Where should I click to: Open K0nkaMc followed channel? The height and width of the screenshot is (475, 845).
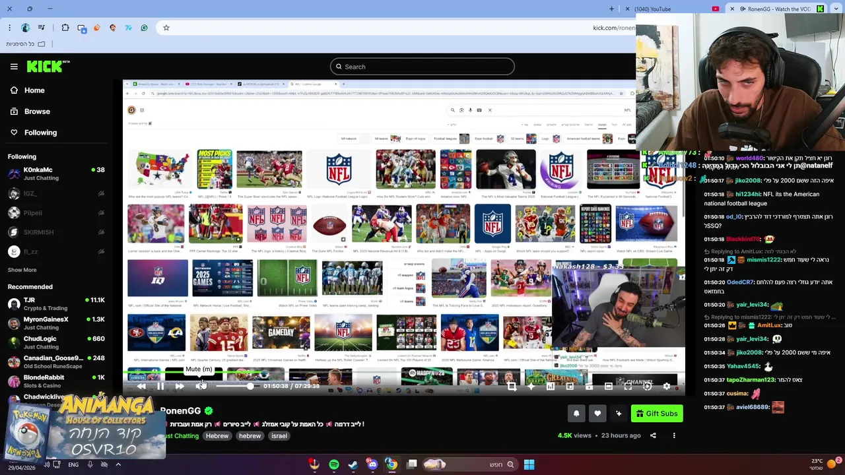click(x=56, y=174)
